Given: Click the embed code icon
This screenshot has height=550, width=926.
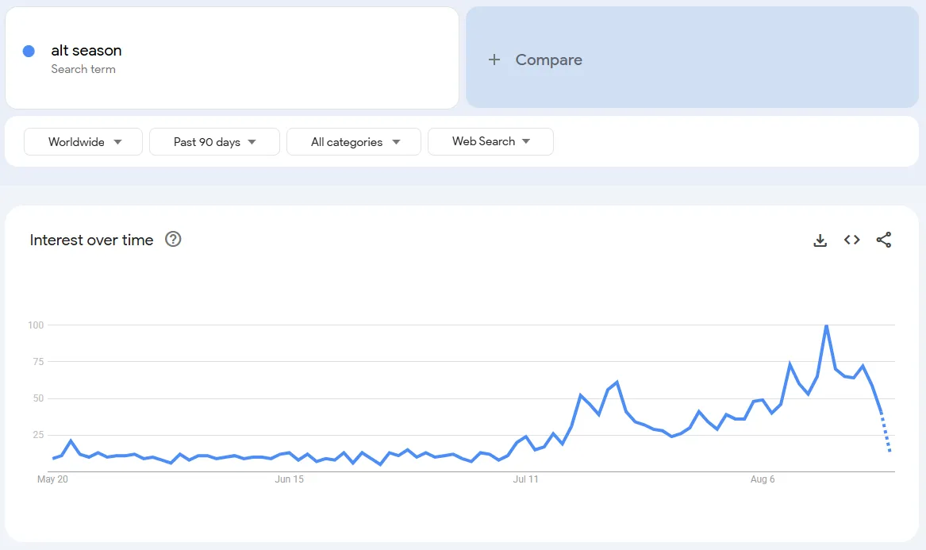Looking at the screenshot, I should click(852, 240).
